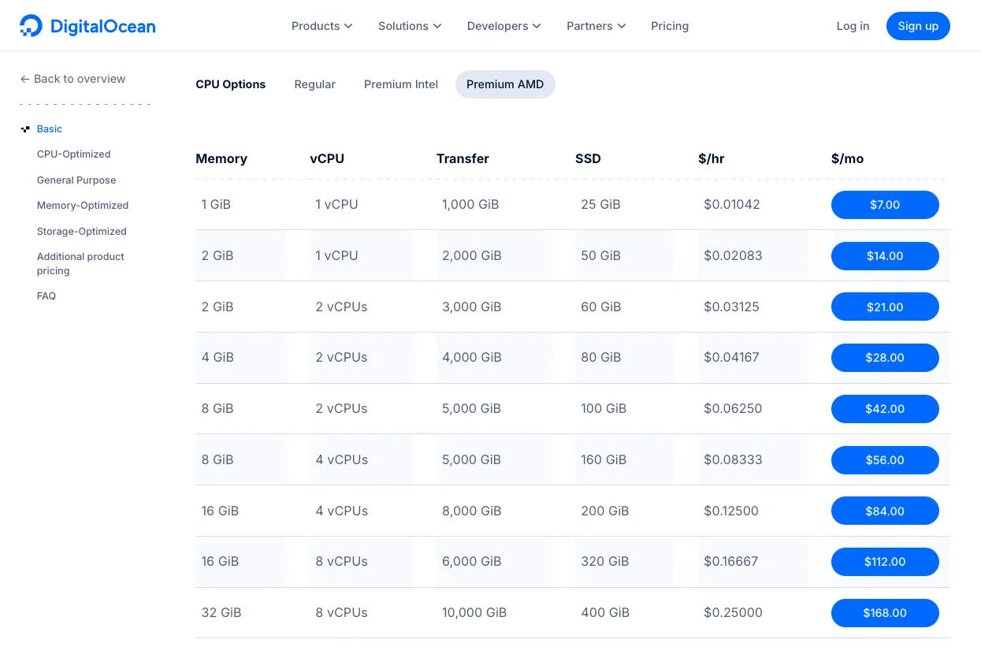Click the $/hr column header
Viewport: 981px width, 669px height.
point(712,158)
